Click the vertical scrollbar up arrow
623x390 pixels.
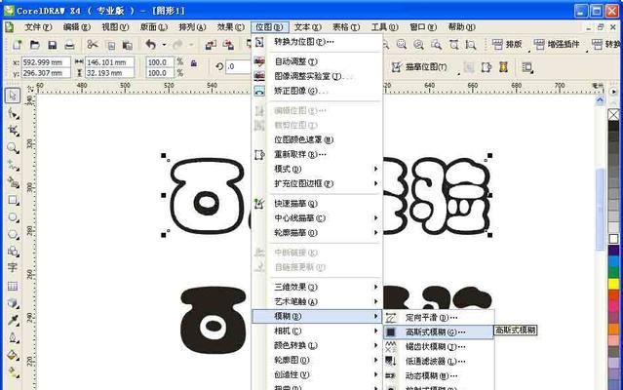pos(600,100)
